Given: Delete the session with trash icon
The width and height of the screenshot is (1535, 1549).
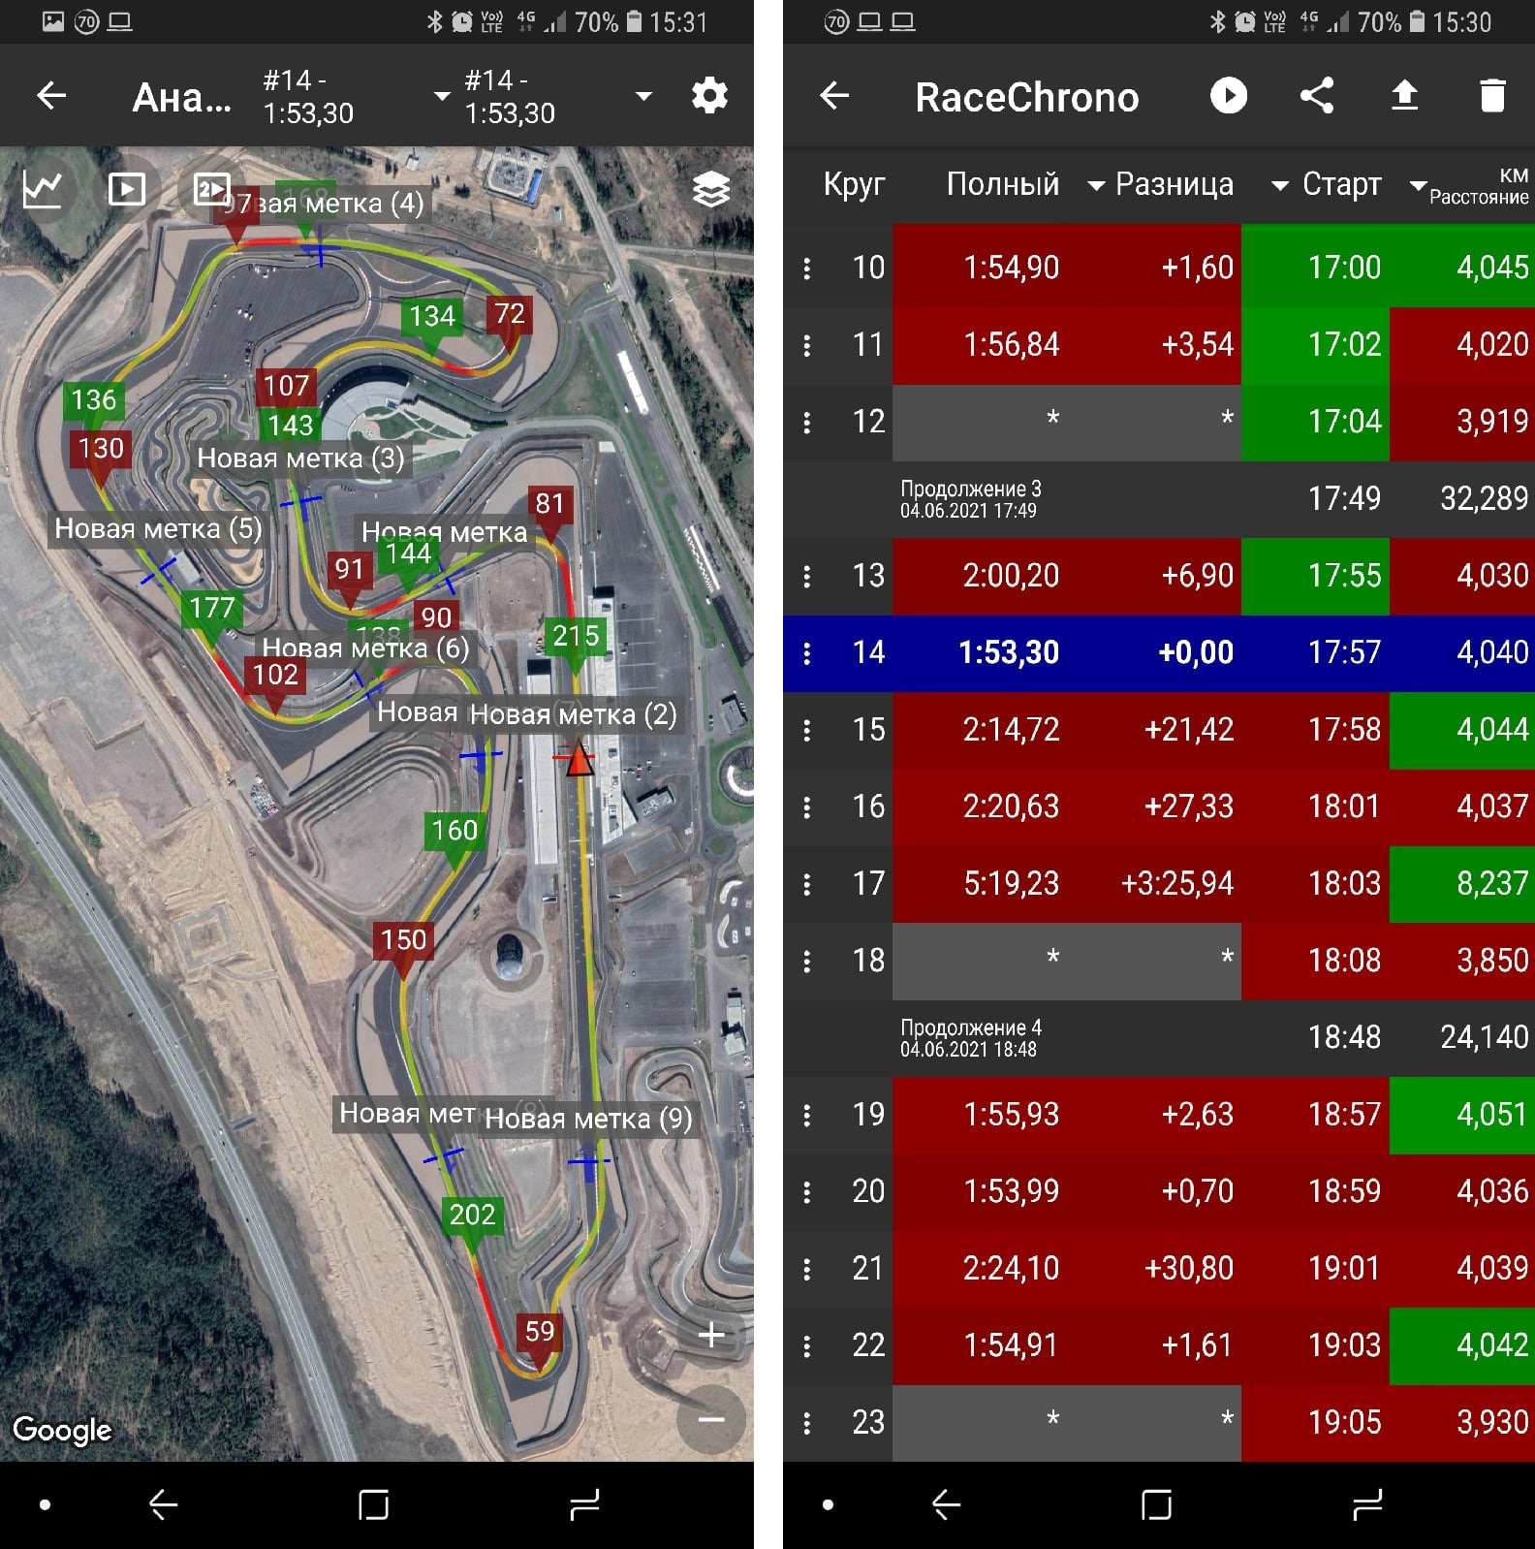Looking at the screenshot, I should click(x=1492, y=95).
